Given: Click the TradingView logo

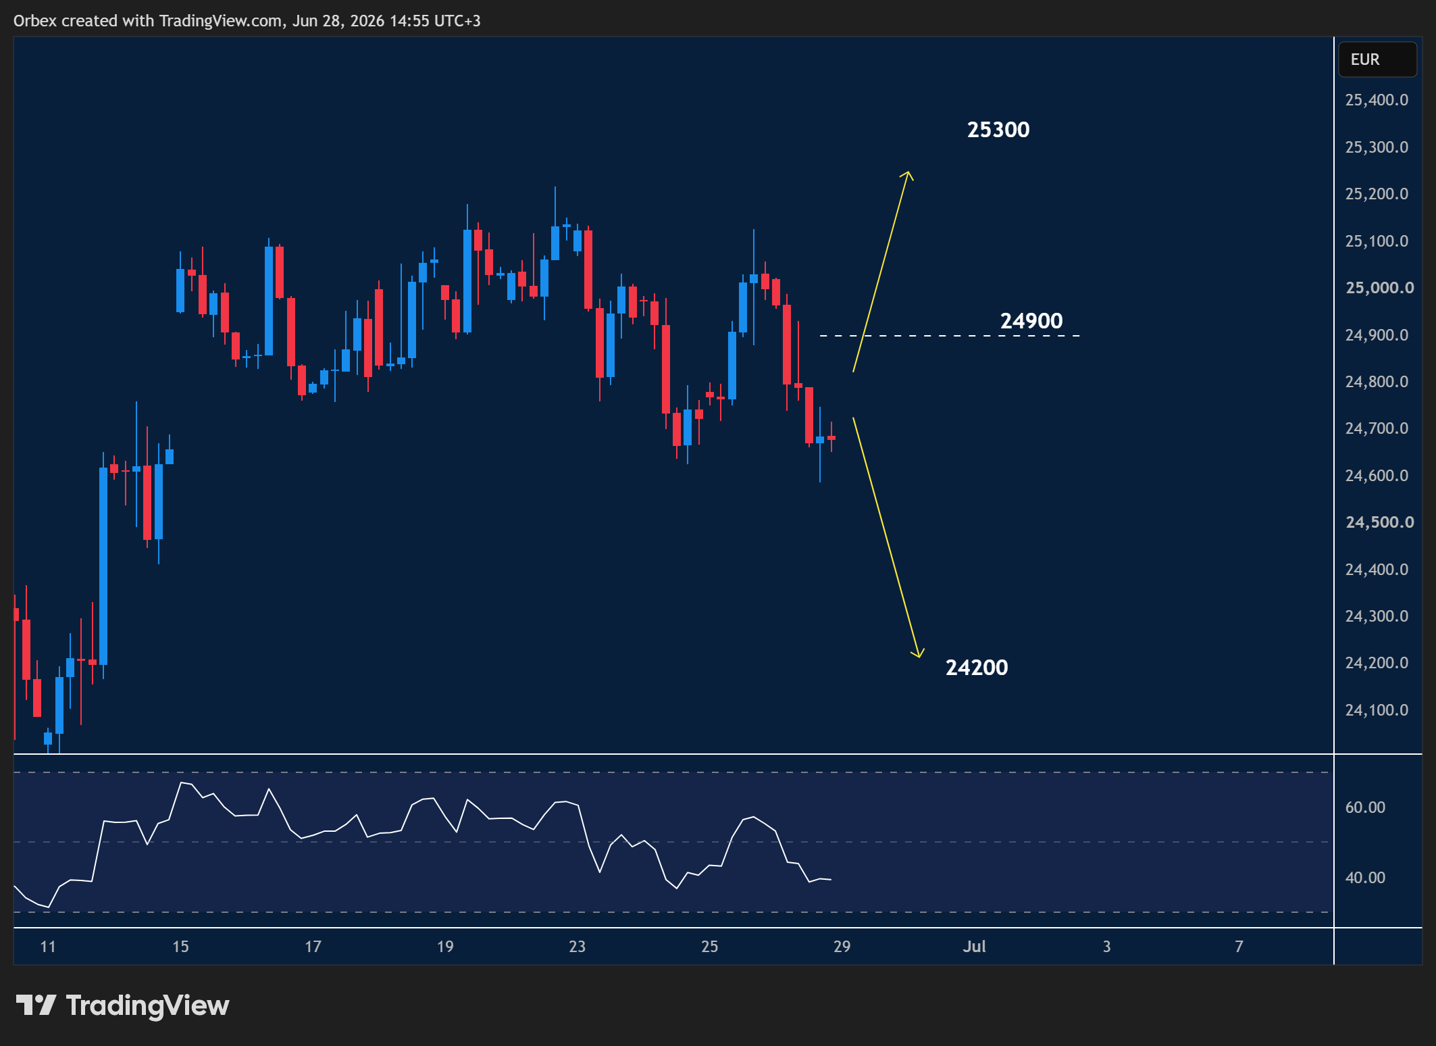Looking at the screenshot, I should pos(122,1005).
